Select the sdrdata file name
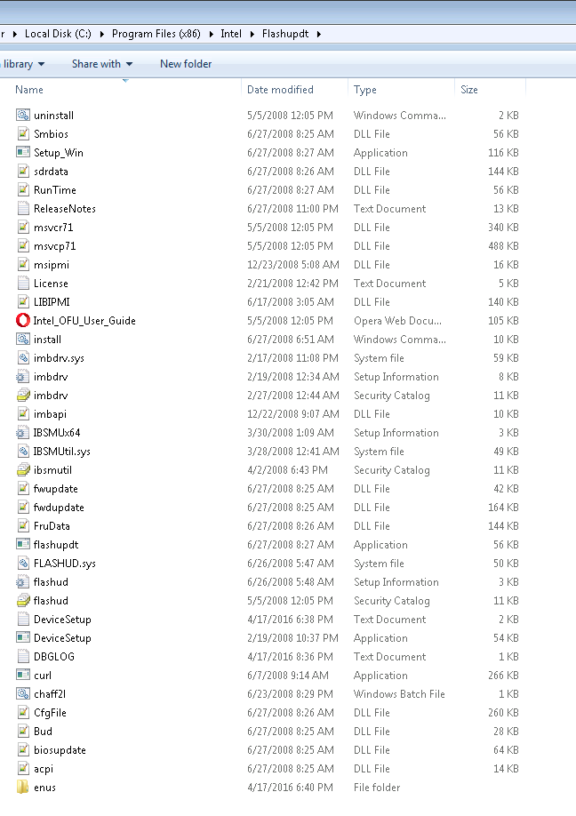This screenshot has height=816, width=576. (x=51, y=172)
